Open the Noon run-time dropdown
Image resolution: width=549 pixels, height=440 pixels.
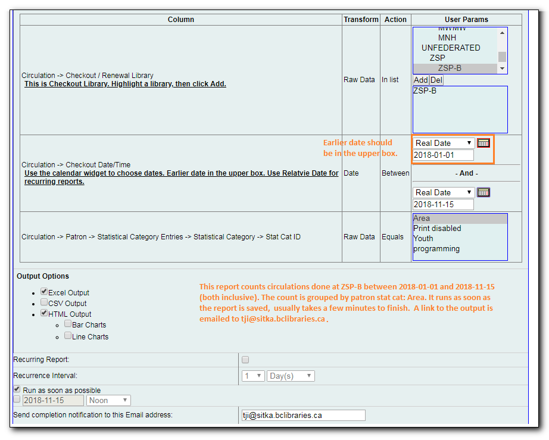(x=108, y=401)
